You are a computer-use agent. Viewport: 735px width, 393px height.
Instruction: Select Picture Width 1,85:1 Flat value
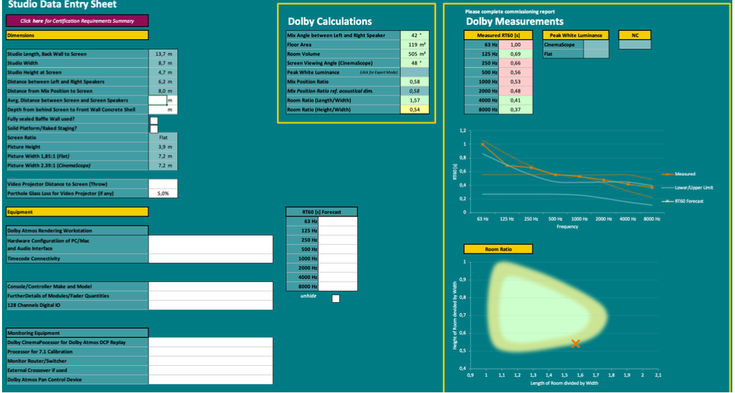pyautogui.click(x=163, y=157)
